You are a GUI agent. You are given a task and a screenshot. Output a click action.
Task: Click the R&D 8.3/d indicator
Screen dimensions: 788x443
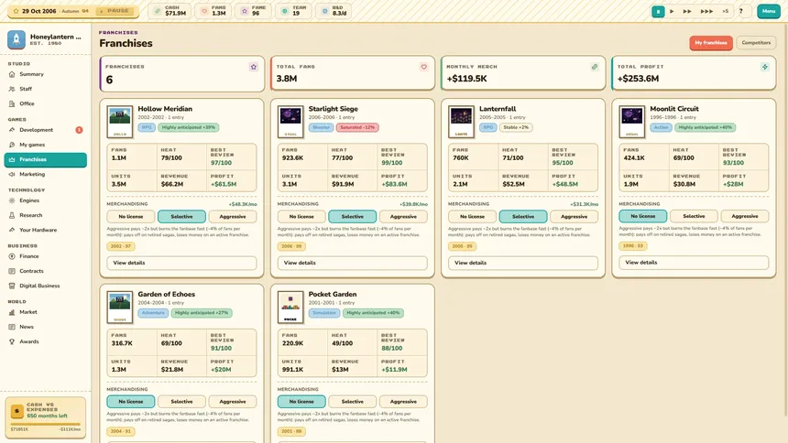(x=334, y=11)
